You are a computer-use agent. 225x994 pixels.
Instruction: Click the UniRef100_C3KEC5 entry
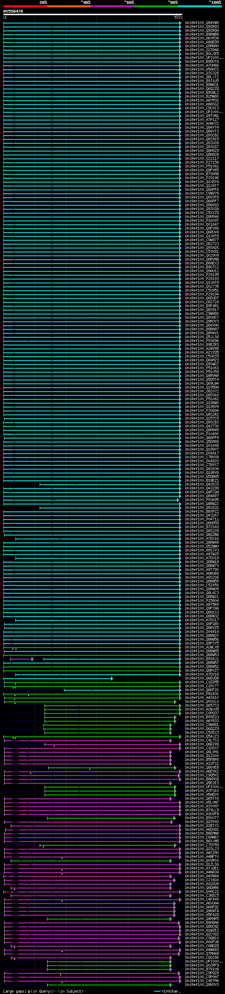click(x=202, y=895)
